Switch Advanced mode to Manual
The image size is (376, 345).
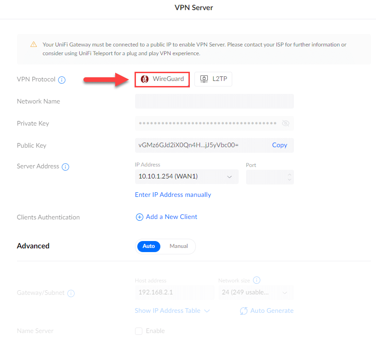pyautogui.click(x=178, y=246)
